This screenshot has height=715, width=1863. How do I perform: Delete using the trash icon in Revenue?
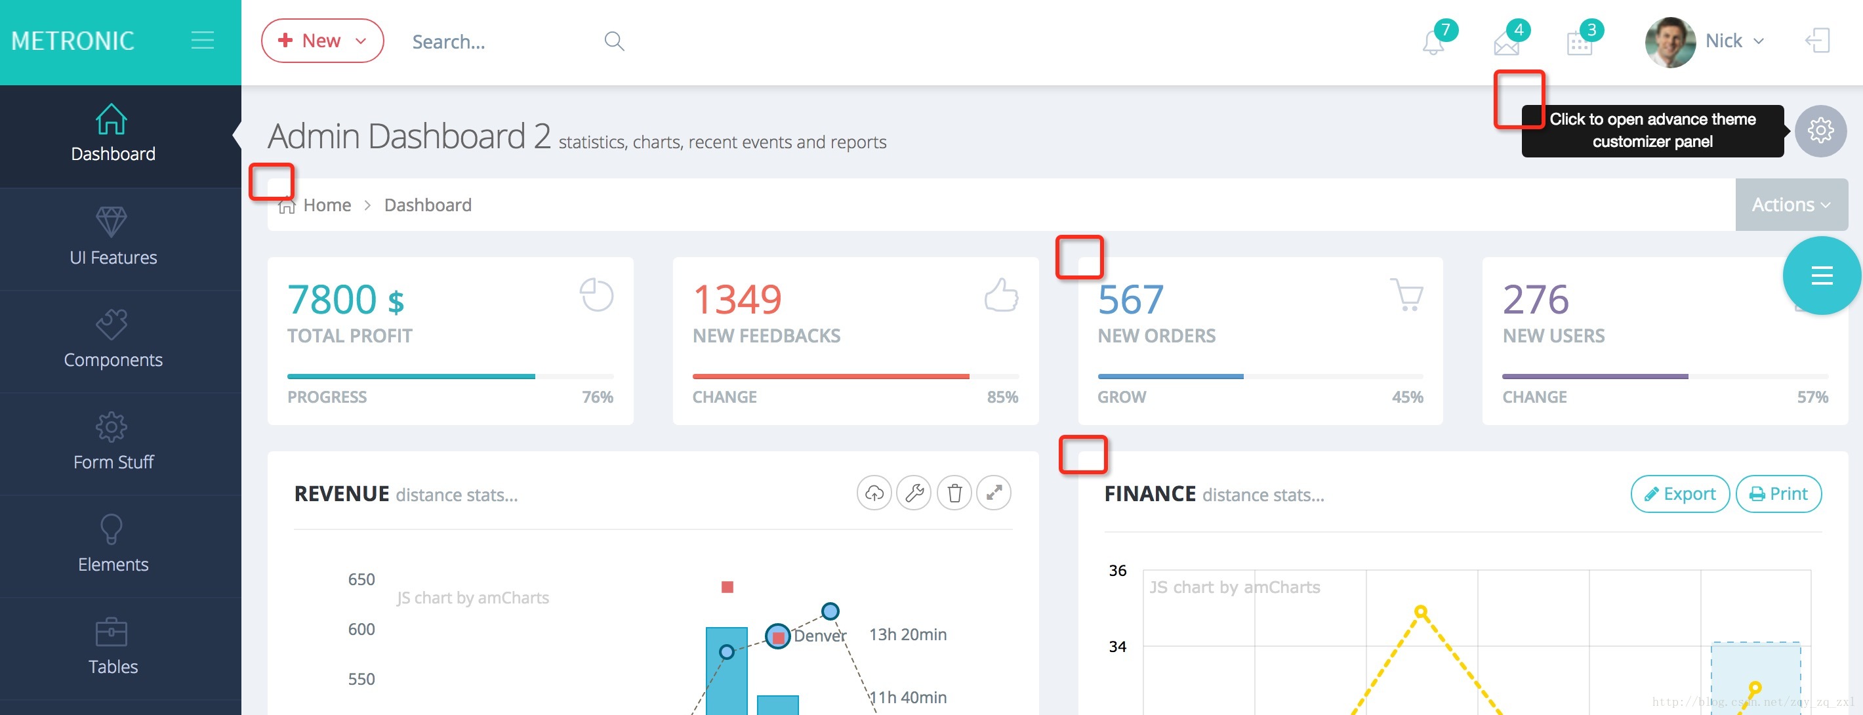[954, 494]
